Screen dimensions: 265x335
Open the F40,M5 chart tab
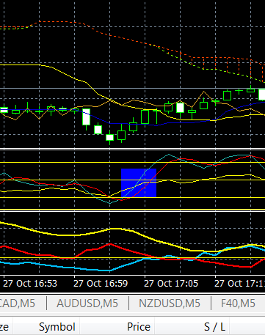238,303
